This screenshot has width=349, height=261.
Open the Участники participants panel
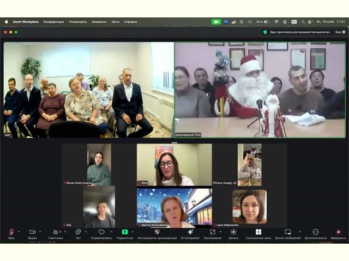pyautogui.click(x=55, y=232)
